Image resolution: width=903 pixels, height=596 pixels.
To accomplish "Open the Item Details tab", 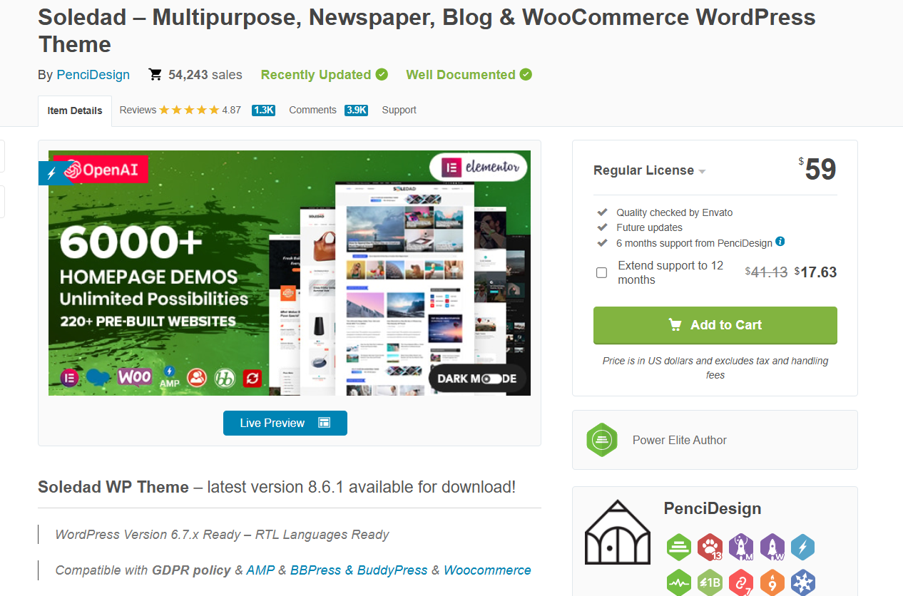I will pos(75,111).
